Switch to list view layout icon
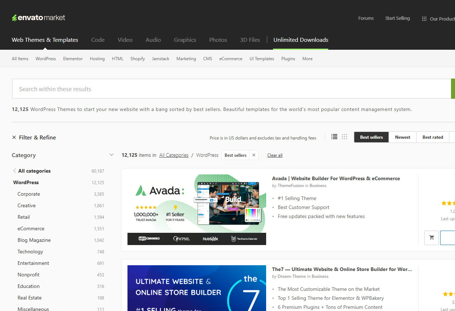 tap(334, 137)
